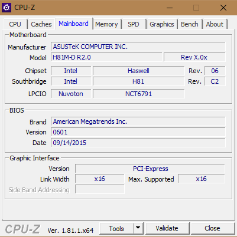This screenshot has width=237, height=237.
Task: Click the CPU-Z app icon in title bar
Action: pyautogui.click(x=7, y=8)
